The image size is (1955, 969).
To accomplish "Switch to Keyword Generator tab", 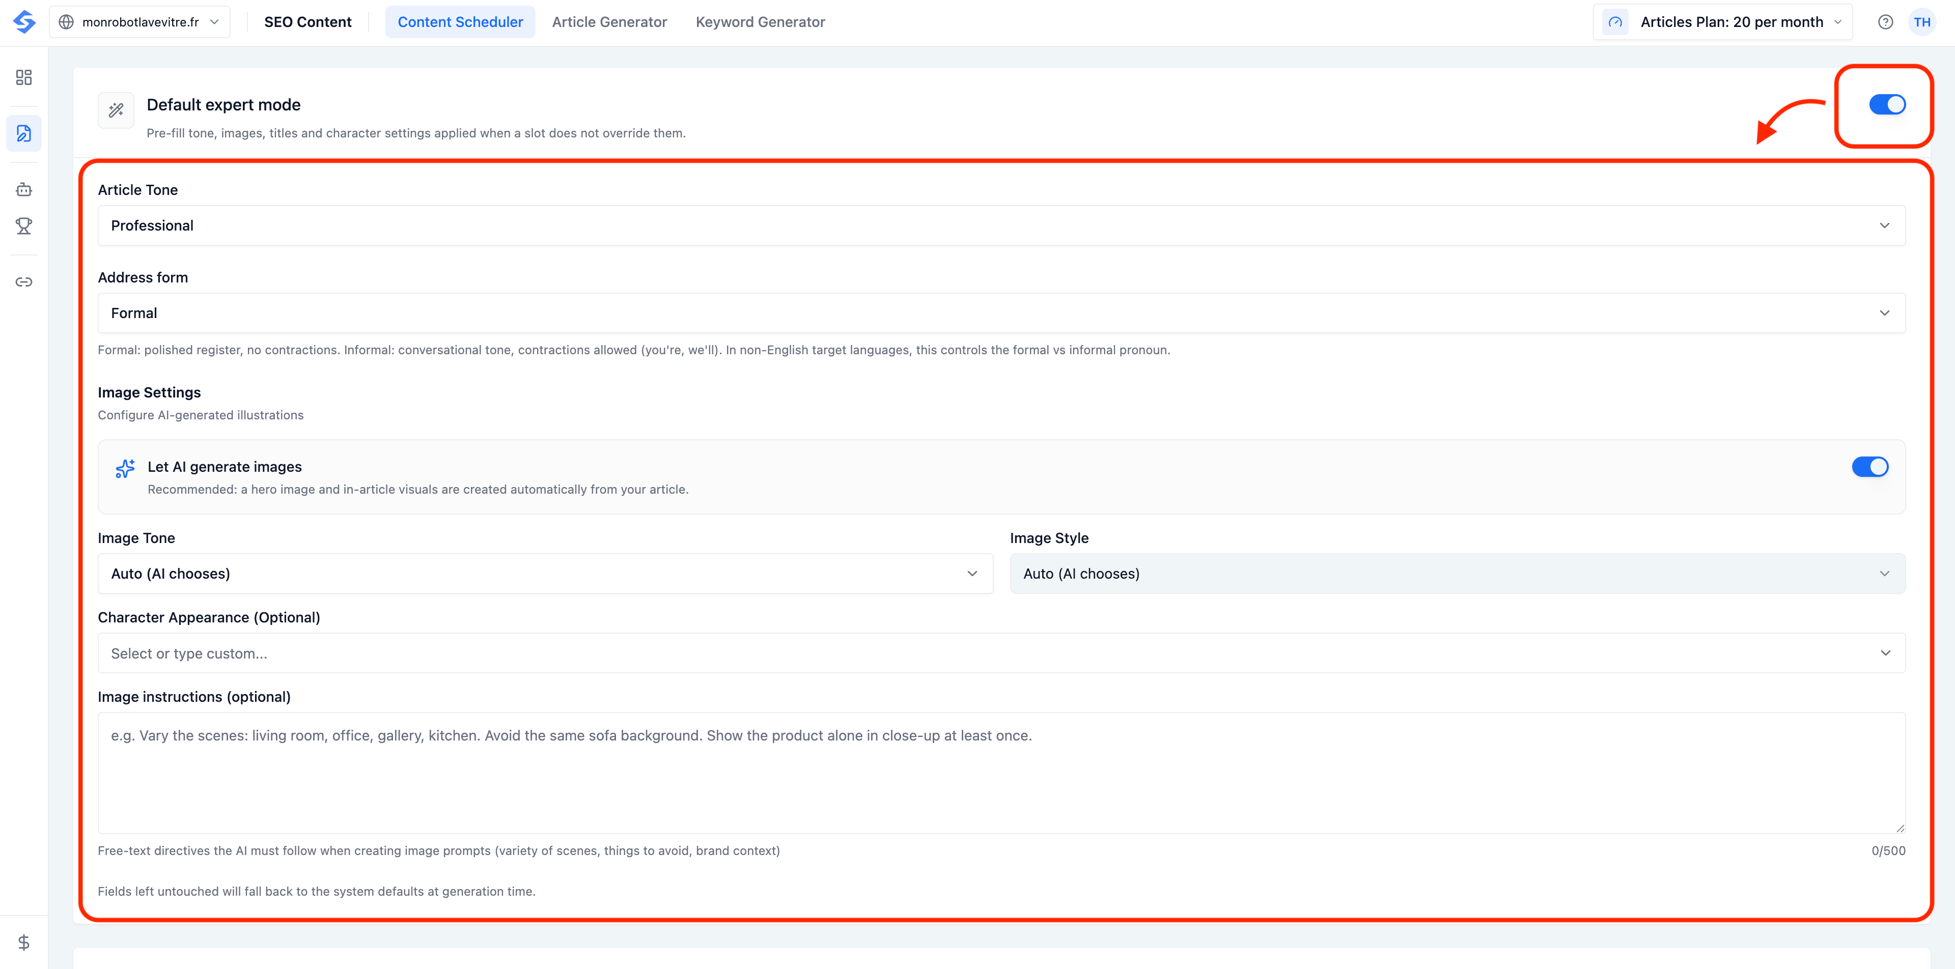I will (x=760, y=22).
